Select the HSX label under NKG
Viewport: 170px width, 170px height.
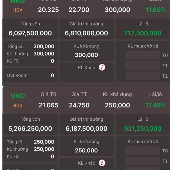[x=18, y=10]
